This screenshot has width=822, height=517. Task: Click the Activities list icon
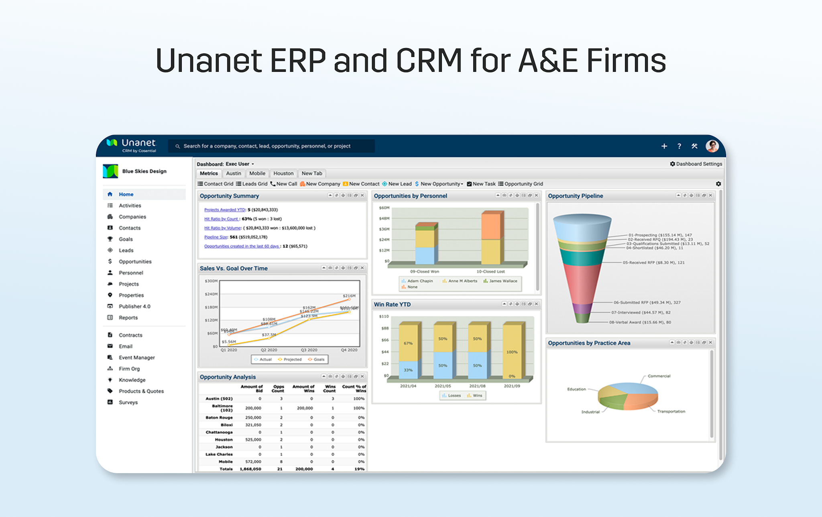point(110,206)
